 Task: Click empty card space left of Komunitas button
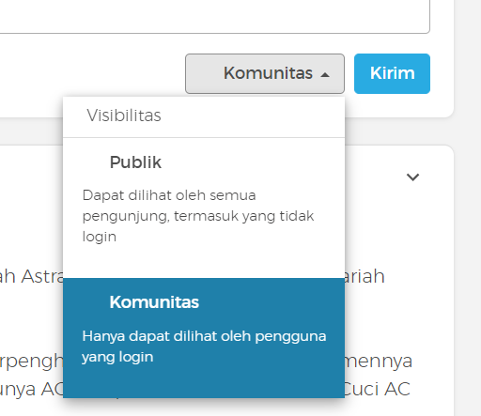click(x=92, y=73)
